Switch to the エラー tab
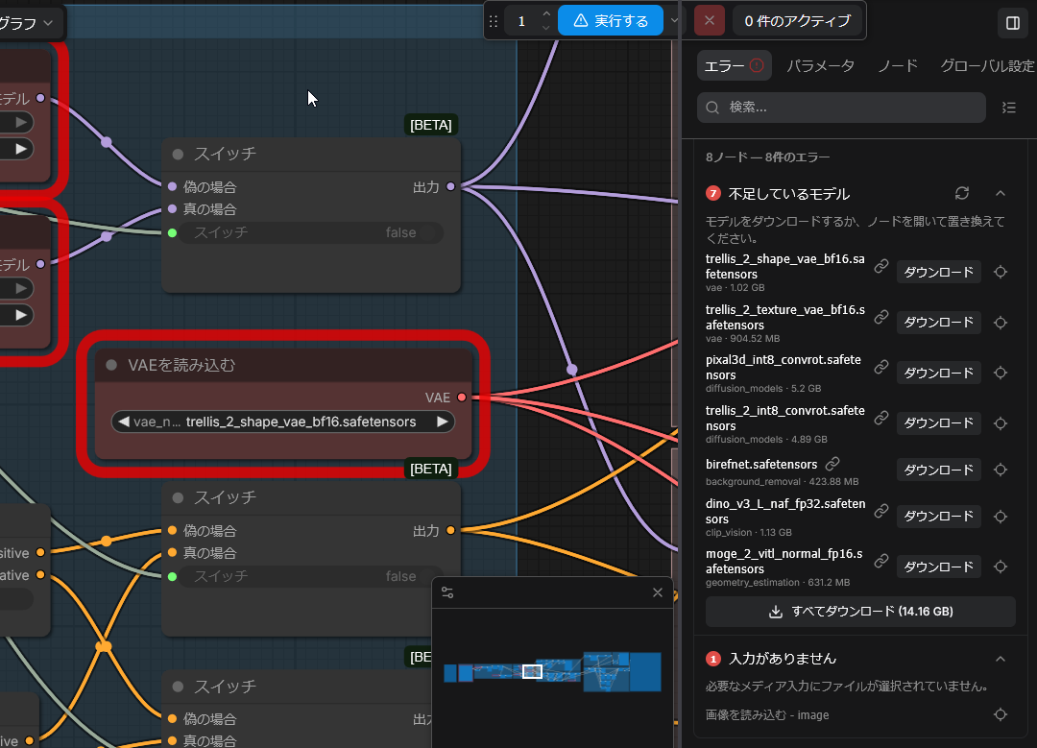 [x=735, y=65]
